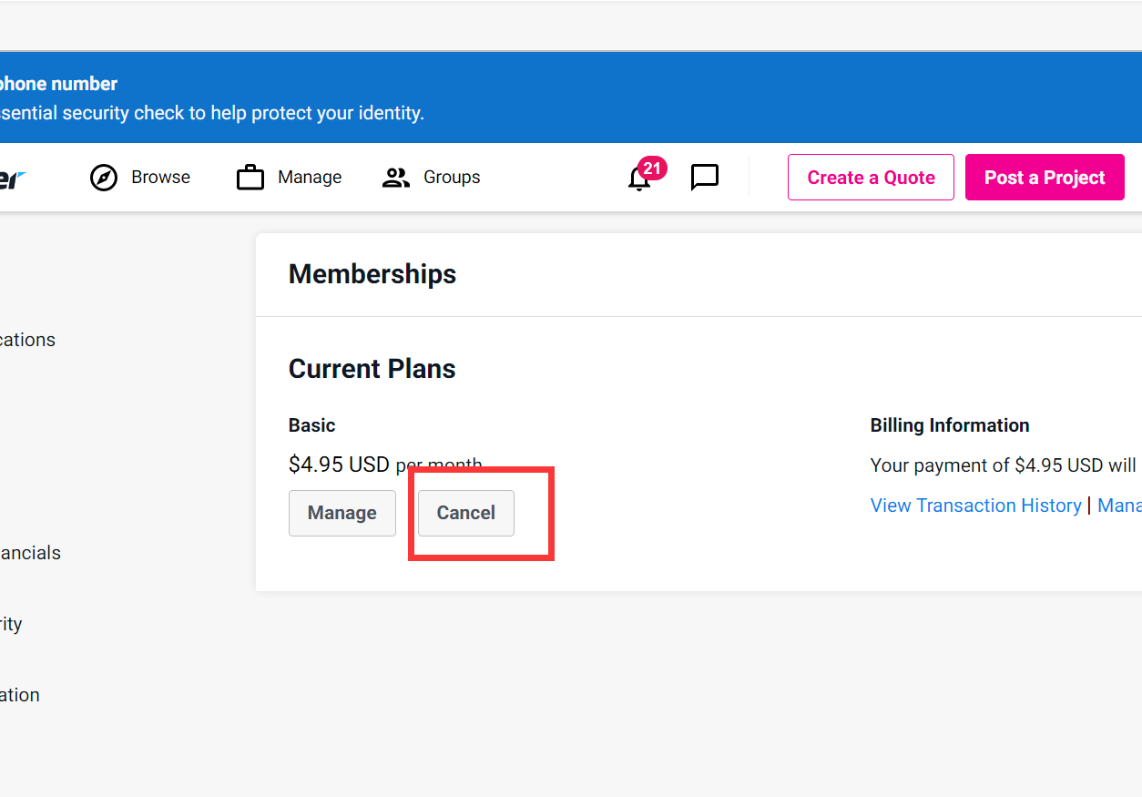
Task: Click the Groups people icon
Action: 396,178
